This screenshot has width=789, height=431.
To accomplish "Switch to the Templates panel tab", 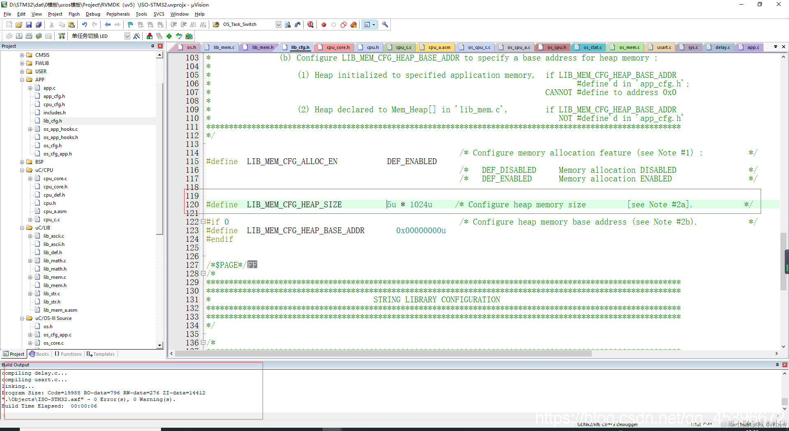I will (x=101, y=354).
